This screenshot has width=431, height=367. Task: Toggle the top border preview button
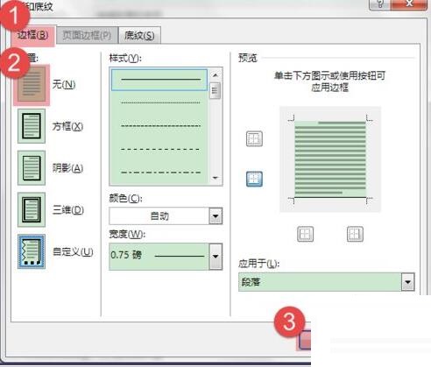tap(254, 138)
